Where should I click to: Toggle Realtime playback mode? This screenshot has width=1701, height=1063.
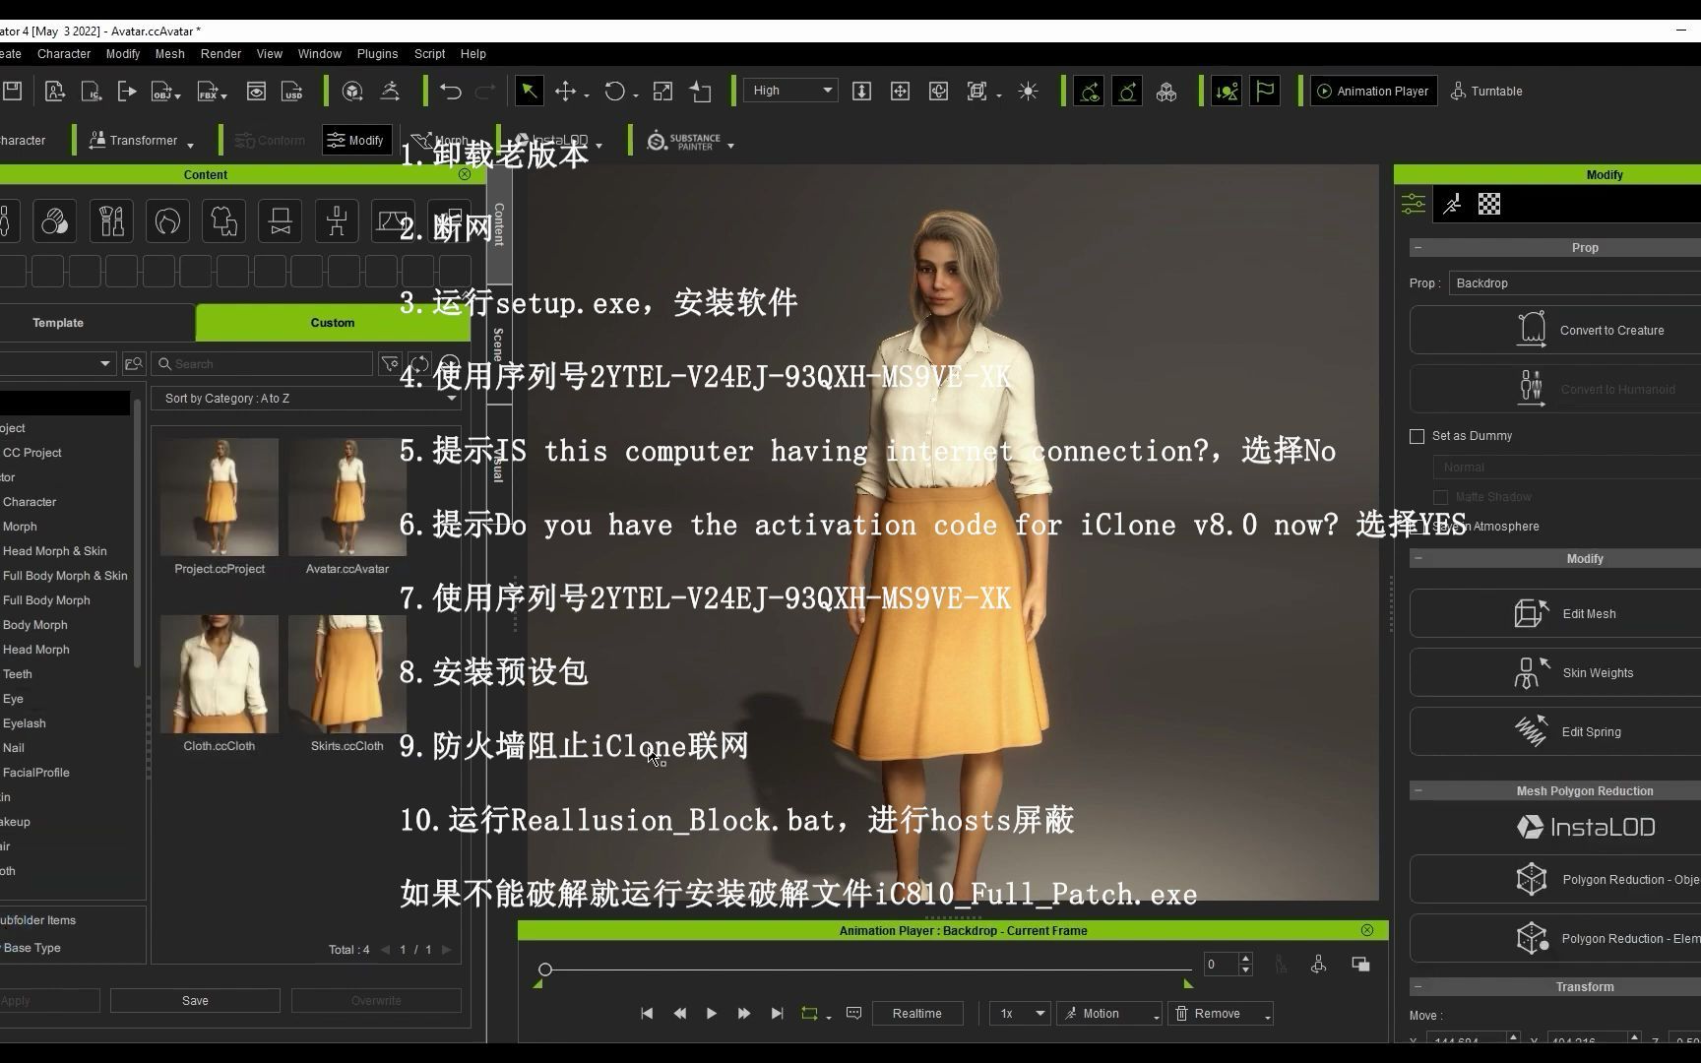[x=915, y=1013]
